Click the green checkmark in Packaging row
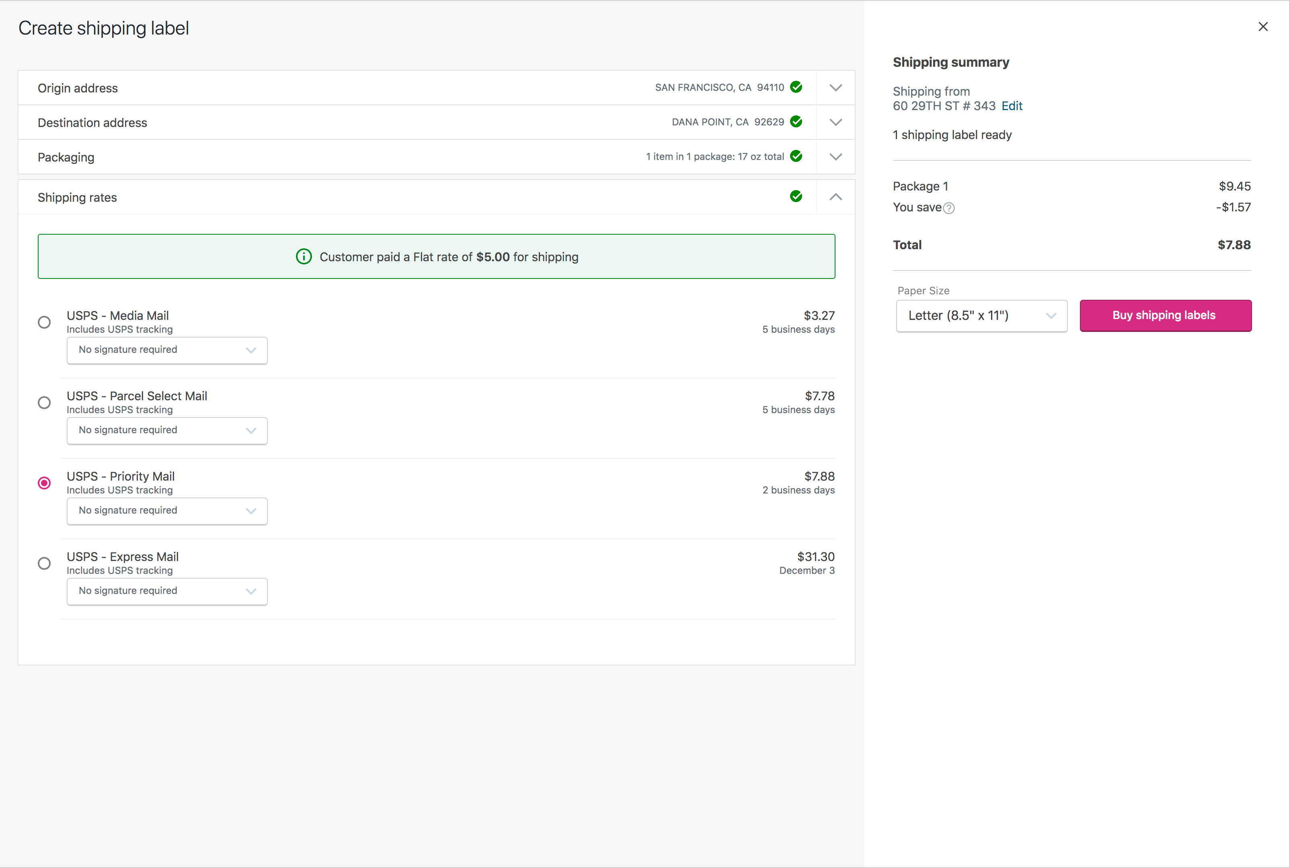Screen dimensions: 1289x868 tap(796, 156)
